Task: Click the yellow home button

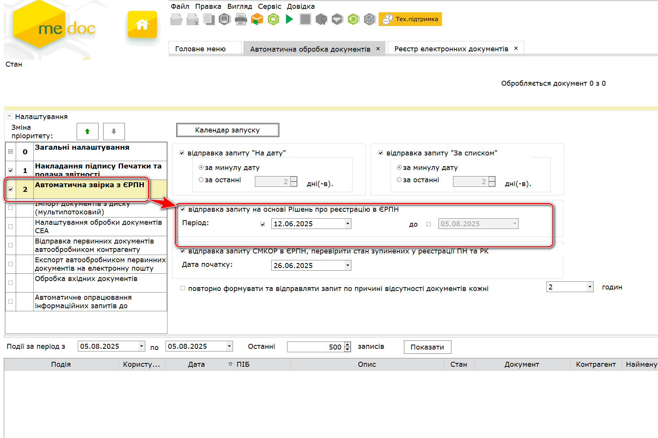Action: pos(142,25)
